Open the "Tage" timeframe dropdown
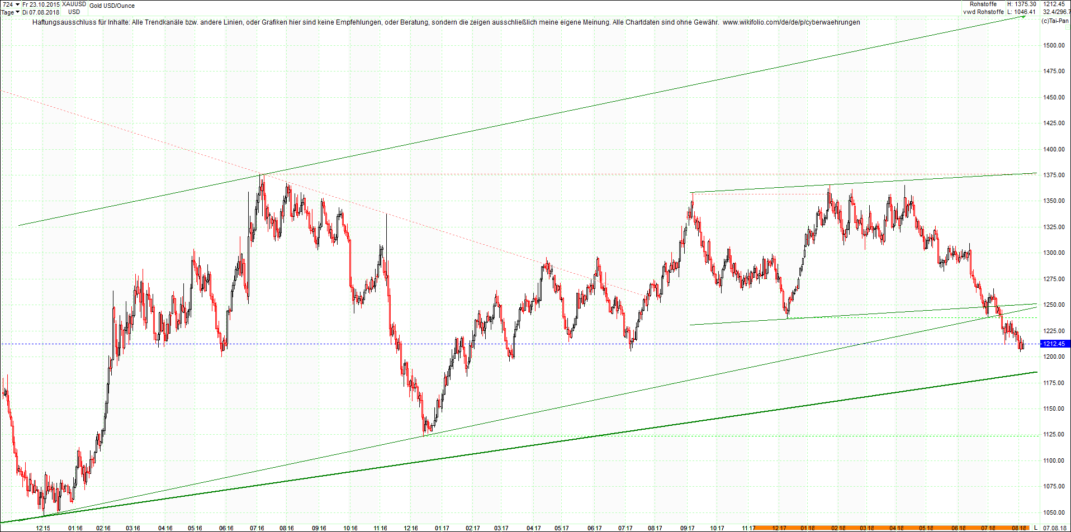The height and width of the screenshot is (532, 1071). pos(7,12)
